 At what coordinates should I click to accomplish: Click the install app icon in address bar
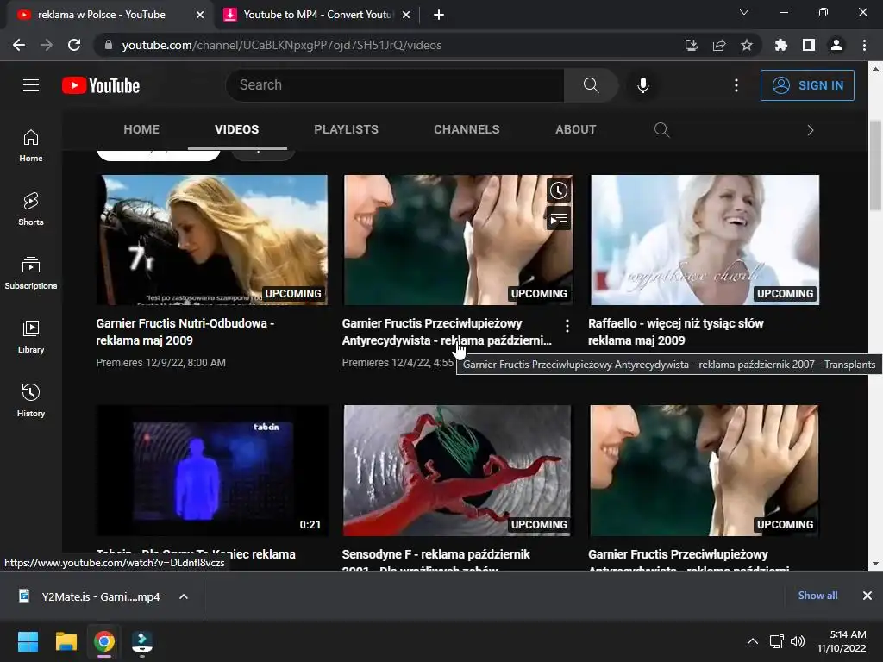click(x=692, y=45)
